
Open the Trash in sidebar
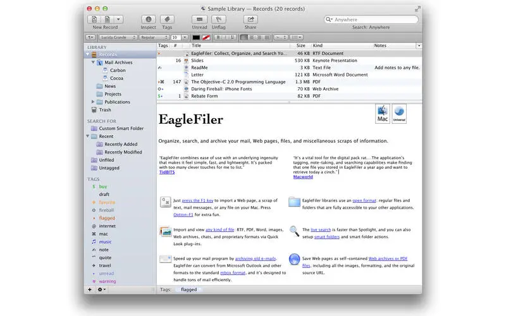(104, 110)
